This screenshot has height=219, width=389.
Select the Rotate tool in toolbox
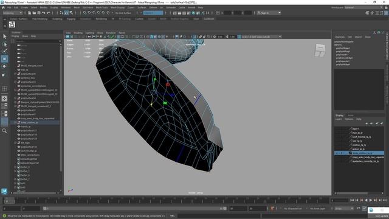[4, 66]
